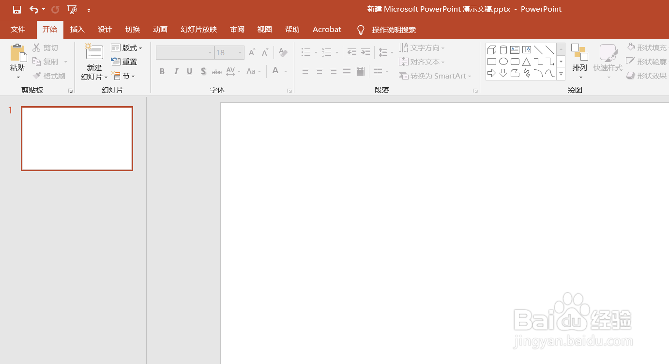The width and height of the screenshot is (669, 364).
Task: Toggle Underline formatting
Action: pos(190,71)
